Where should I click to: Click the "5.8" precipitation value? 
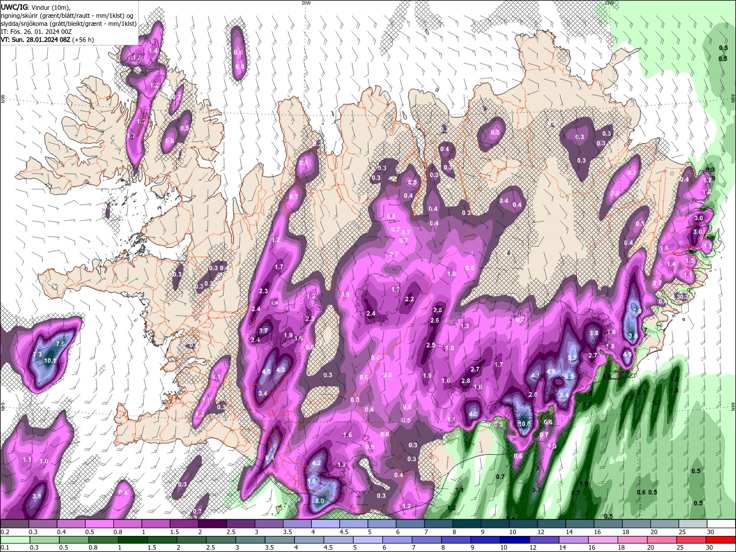[312, 481]
